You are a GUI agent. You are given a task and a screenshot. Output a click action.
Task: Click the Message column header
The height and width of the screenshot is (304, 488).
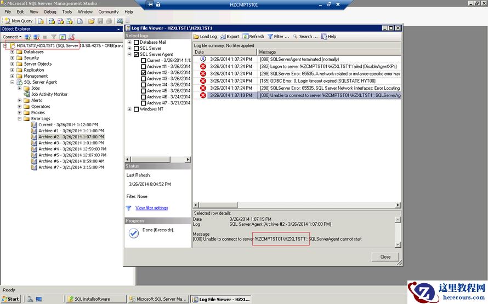coord(330,52)
